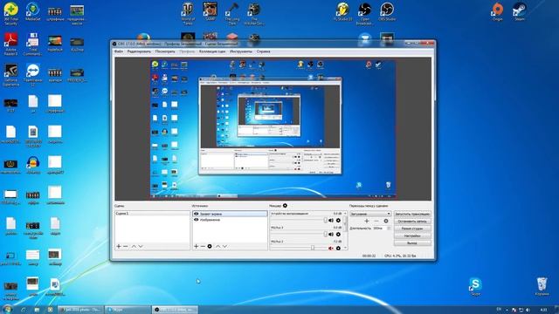
Task: Open gear settings for the Mic/Aux 2 channel
Action: click(x=338, y=248)
